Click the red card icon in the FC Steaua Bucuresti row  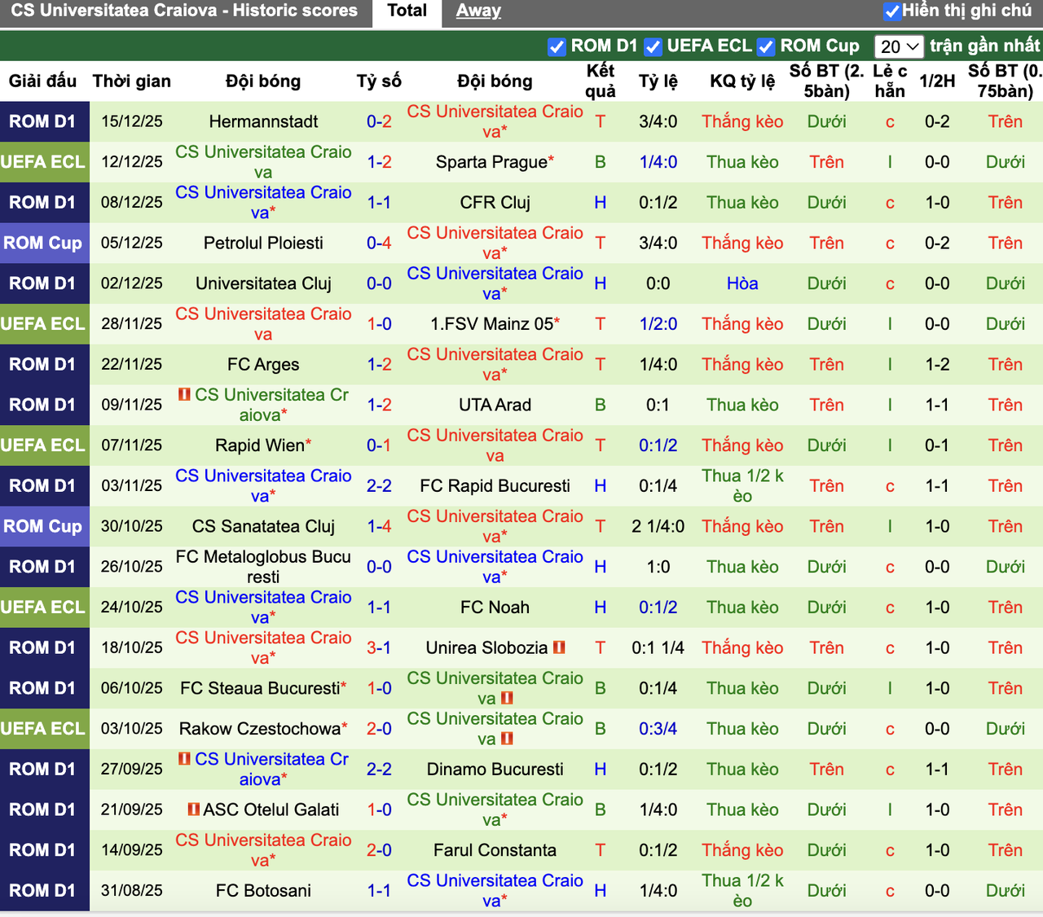coord(507,698)
